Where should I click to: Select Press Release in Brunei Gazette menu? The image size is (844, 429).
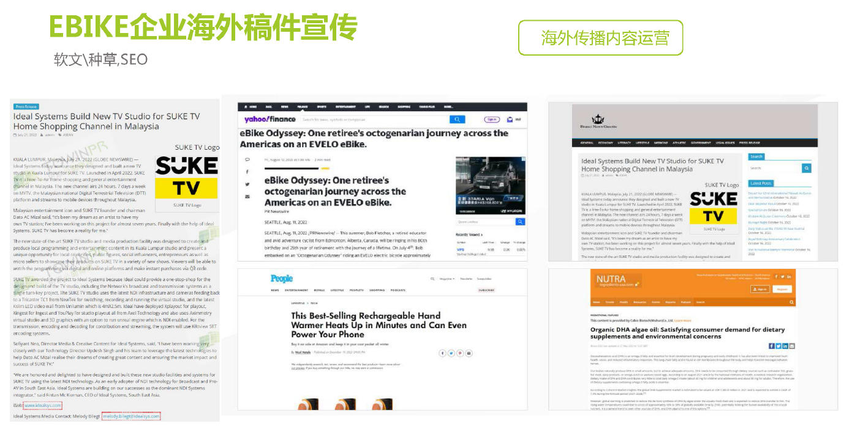pos(749,142)
